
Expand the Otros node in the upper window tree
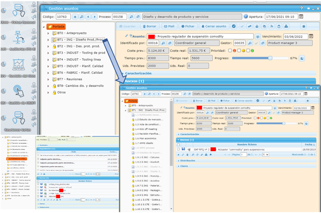[48, 92]
